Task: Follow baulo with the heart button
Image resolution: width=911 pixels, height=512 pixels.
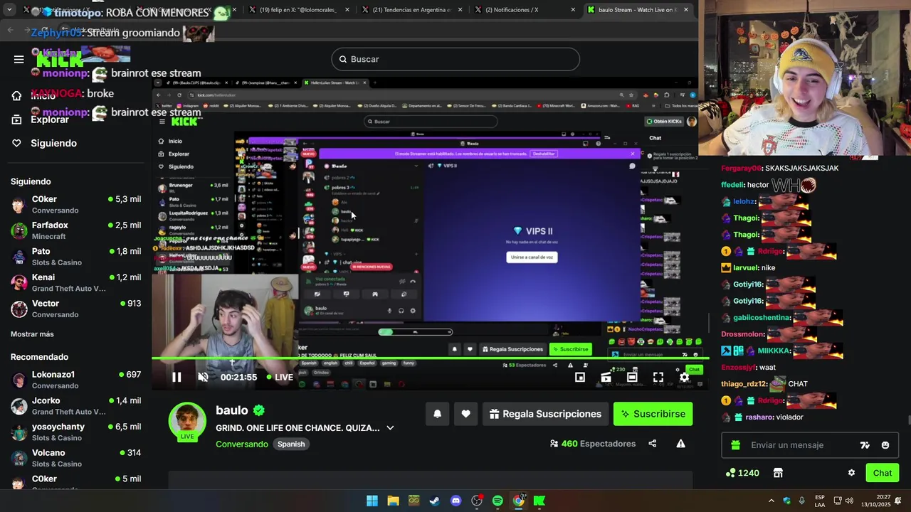Action: point(465,414)
